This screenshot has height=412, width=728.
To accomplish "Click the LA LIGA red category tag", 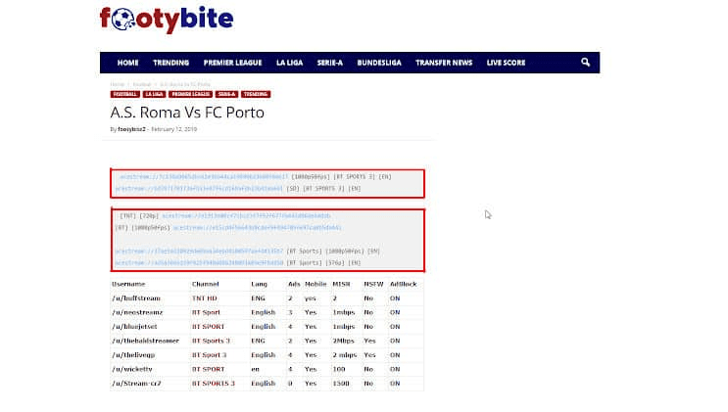I will click(x=154, y=94).
